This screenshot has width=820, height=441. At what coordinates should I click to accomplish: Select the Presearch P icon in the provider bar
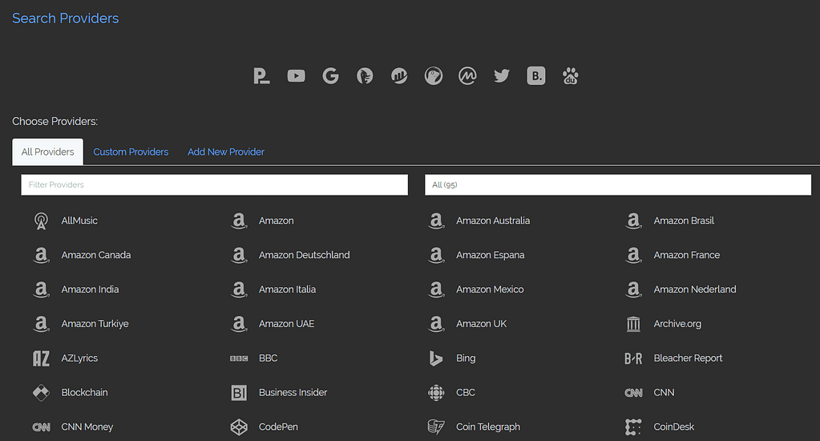(261, 76)
